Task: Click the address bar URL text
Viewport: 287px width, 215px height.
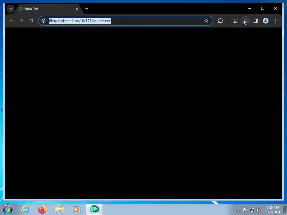Action: (80, 21)
